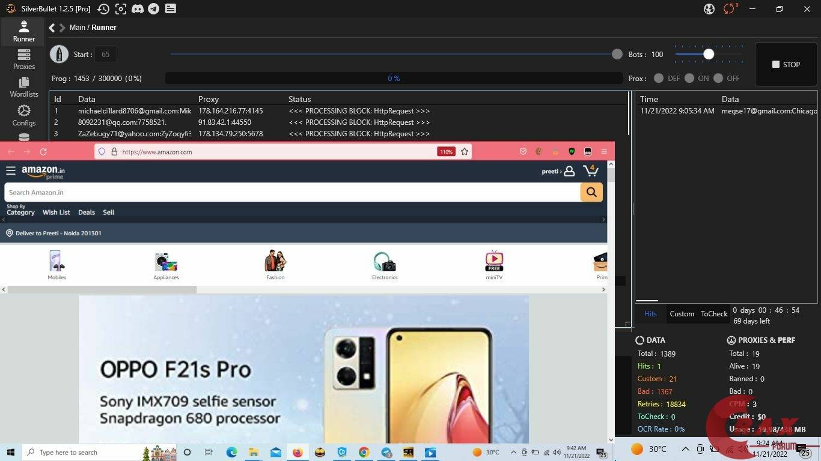
Task: Click the Prog progress bar showing 0 %
Action: pos(394,78)
